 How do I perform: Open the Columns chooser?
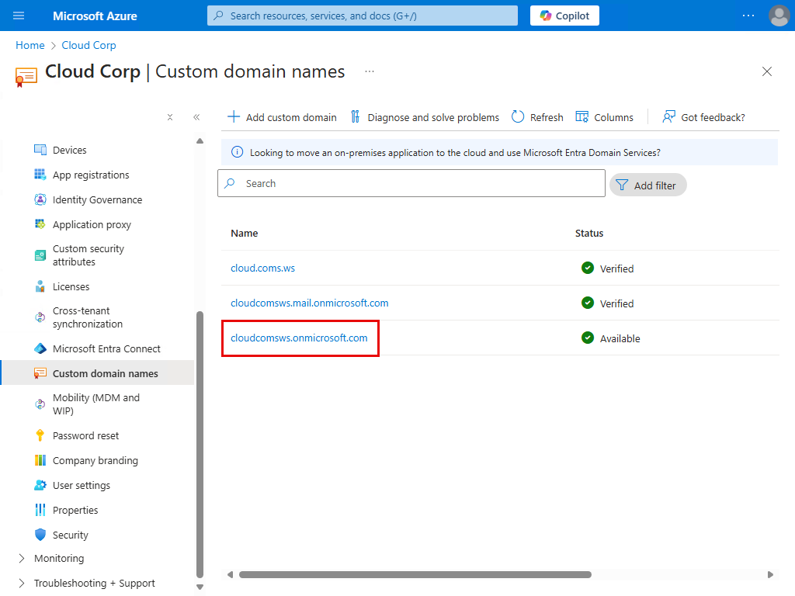[x=604, y=117]
